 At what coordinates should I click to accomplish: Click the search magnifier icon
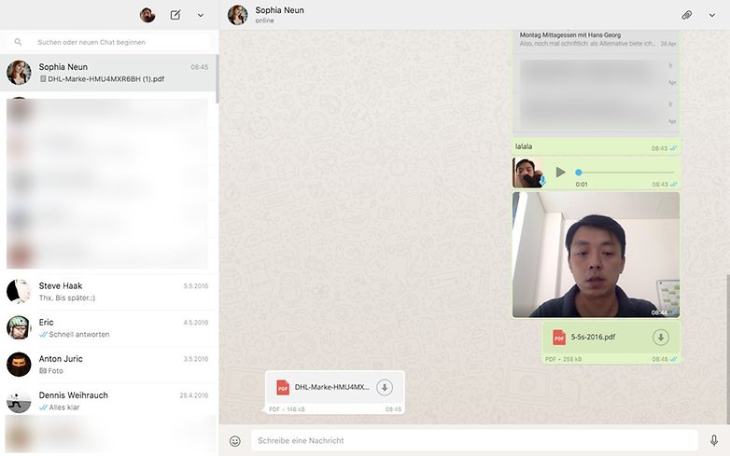click(x=18, y=42)
